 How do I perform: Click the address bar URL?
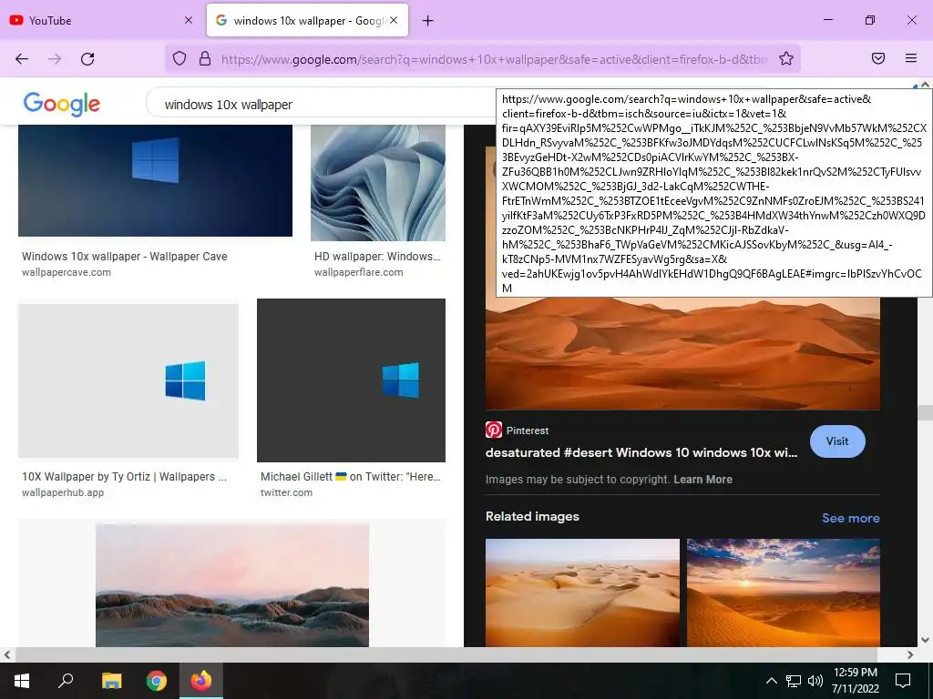[x=494, y=59]
